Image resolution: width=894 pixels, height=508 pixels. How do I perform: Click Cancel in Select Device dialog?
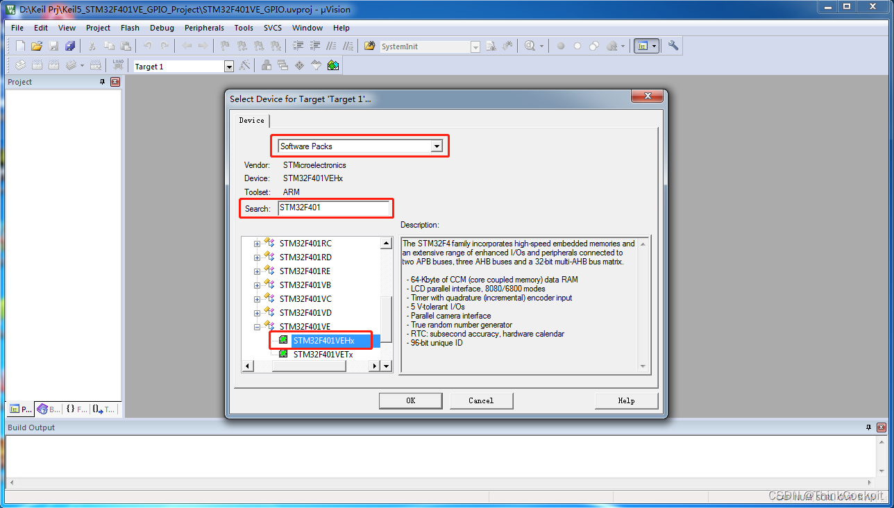[481, 400]
